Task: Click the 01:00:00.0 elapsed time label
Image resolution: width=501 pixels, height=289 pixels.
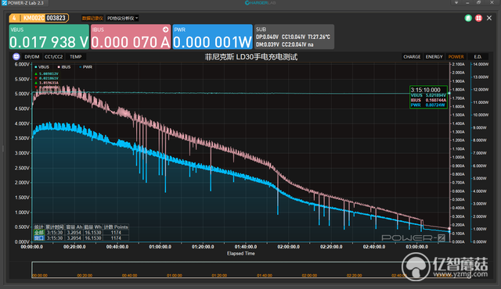Action: click(x=160, y=247)
